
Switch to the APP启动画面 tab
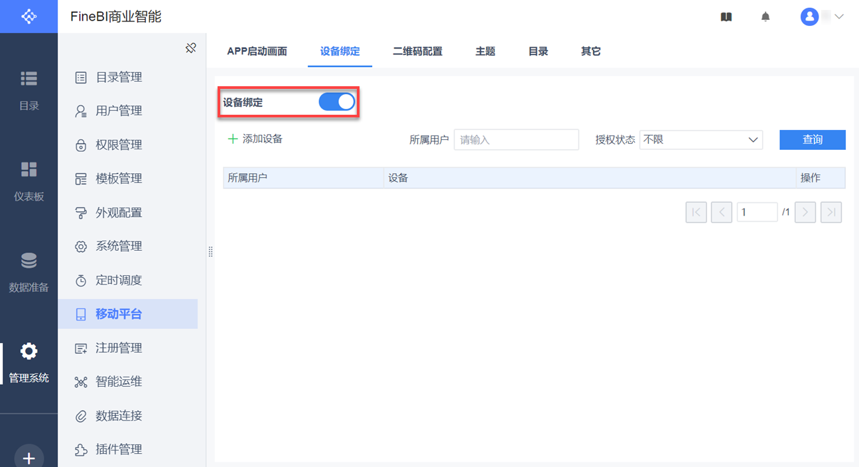coord(257,51)
